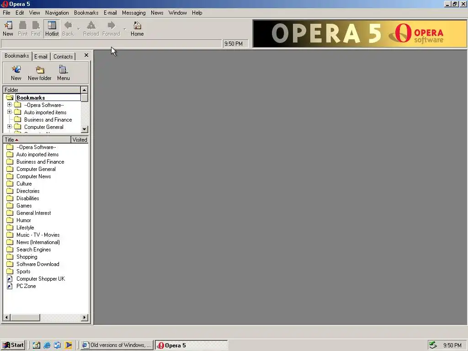Click the bookmark list scroll right arrow
The image size is (468, 351).
click(x=85, y=317)
